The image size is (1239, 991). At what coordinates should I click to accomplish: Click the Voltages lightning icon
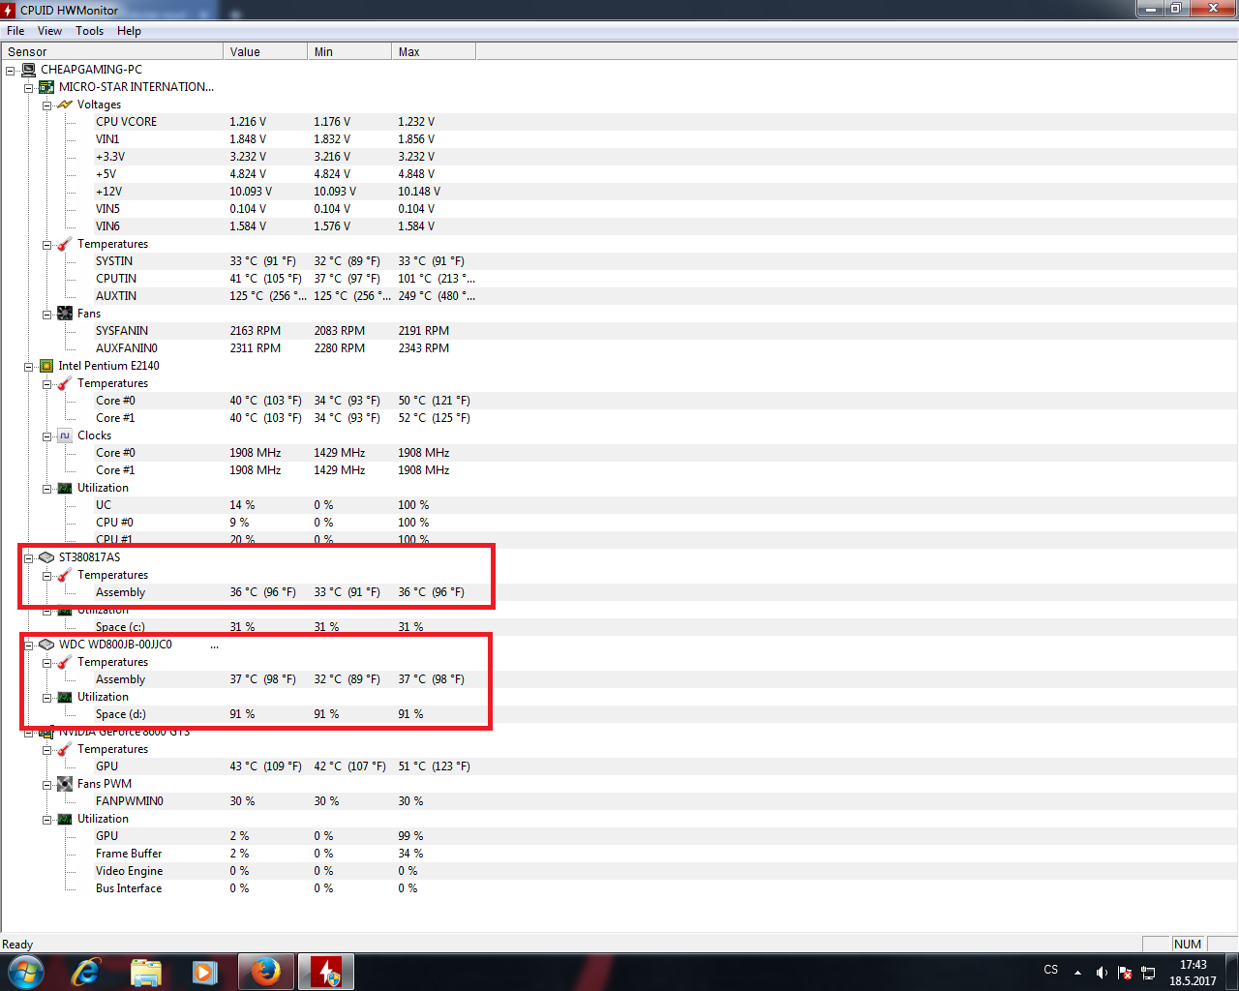point(65,105)
